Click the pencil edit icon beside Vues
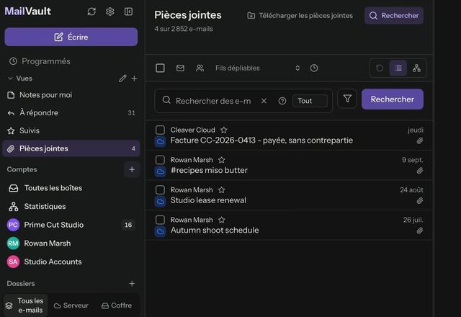 tap(122, 79)
